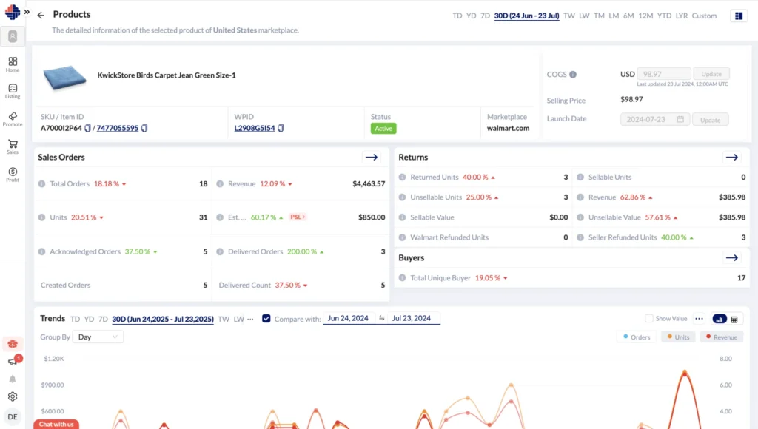
Task: Open the Listing sidebar section
Action: pos(13,91)
